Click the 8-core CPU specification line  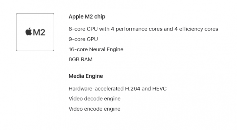pos(143,29)
